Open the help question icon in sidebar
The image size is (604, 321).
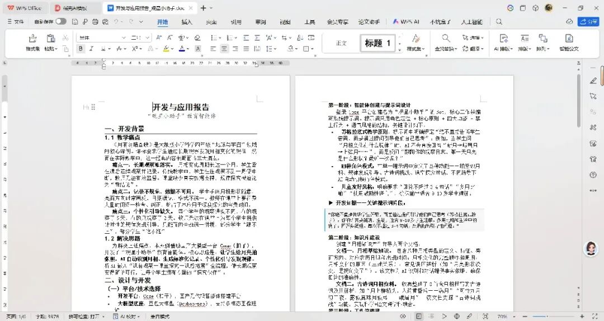pos(593,174)
